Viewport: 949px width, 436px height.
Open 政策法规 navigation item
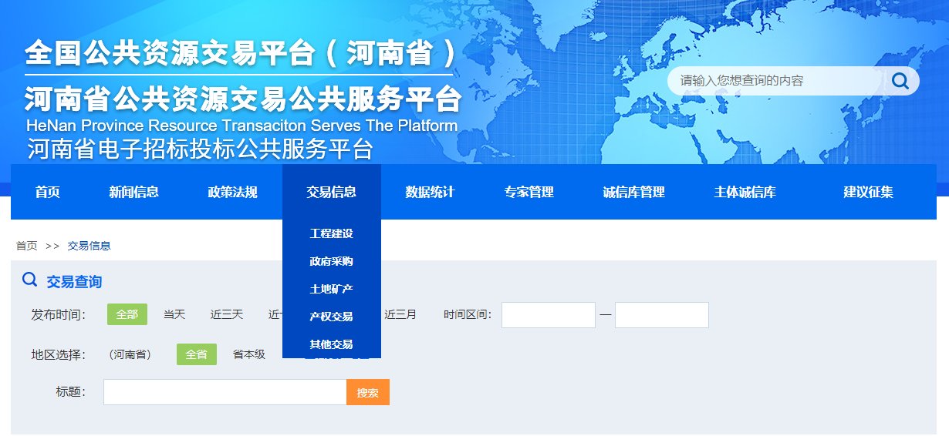233,192
